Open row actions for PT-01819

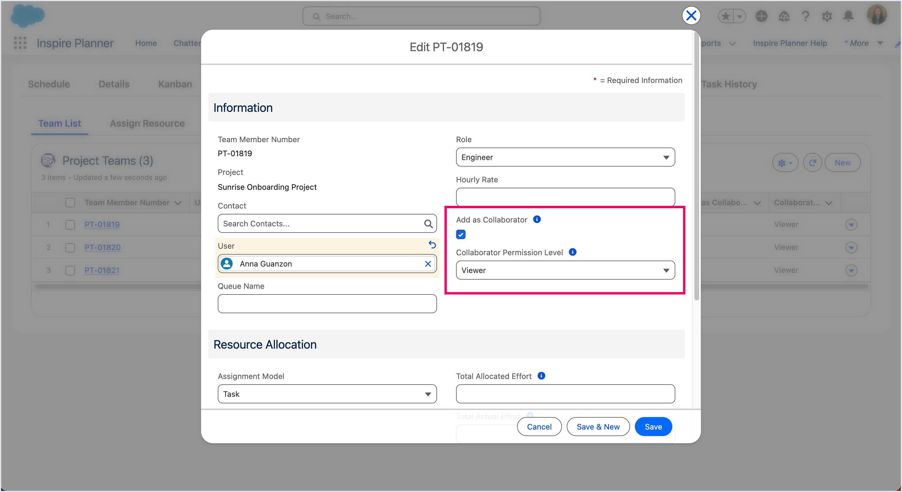851,225
